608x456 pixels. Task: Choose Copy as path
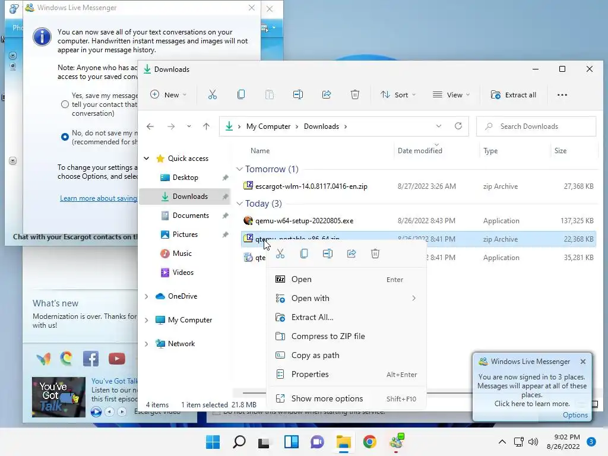[347, 355]
